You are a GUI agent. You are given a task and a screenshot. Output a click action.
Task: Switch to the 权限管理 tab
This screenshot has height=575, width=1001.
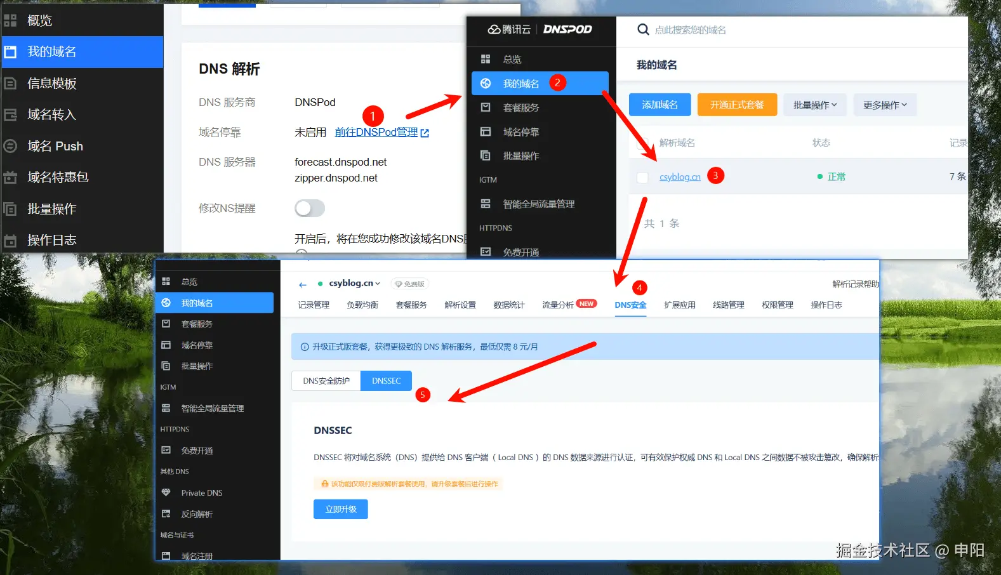coord(778,305)
